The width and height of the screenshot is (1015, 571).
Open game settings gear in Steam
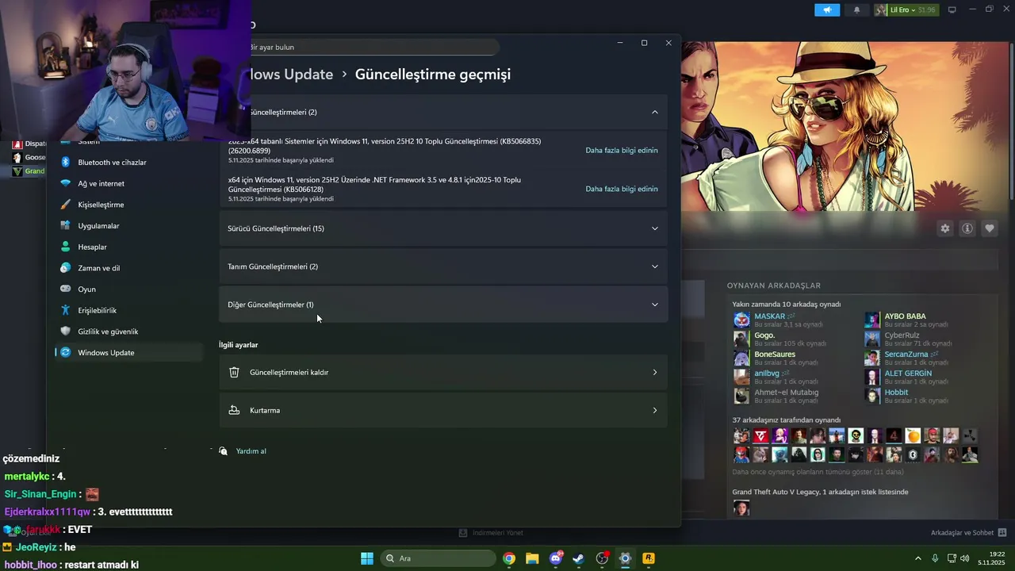coord(944,228)
